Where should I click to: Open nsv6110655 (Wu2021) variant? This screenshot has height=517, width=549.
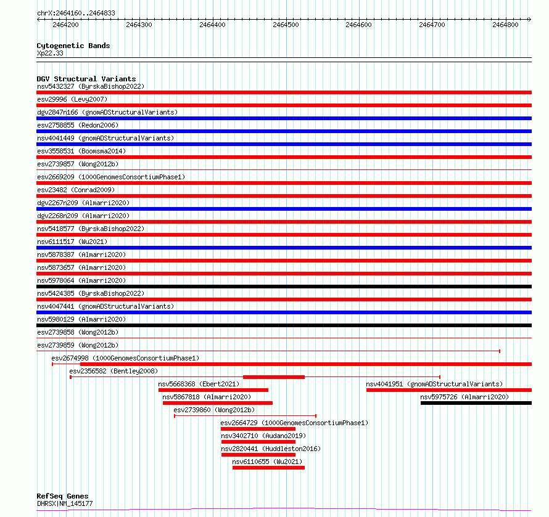pos(267,462)
